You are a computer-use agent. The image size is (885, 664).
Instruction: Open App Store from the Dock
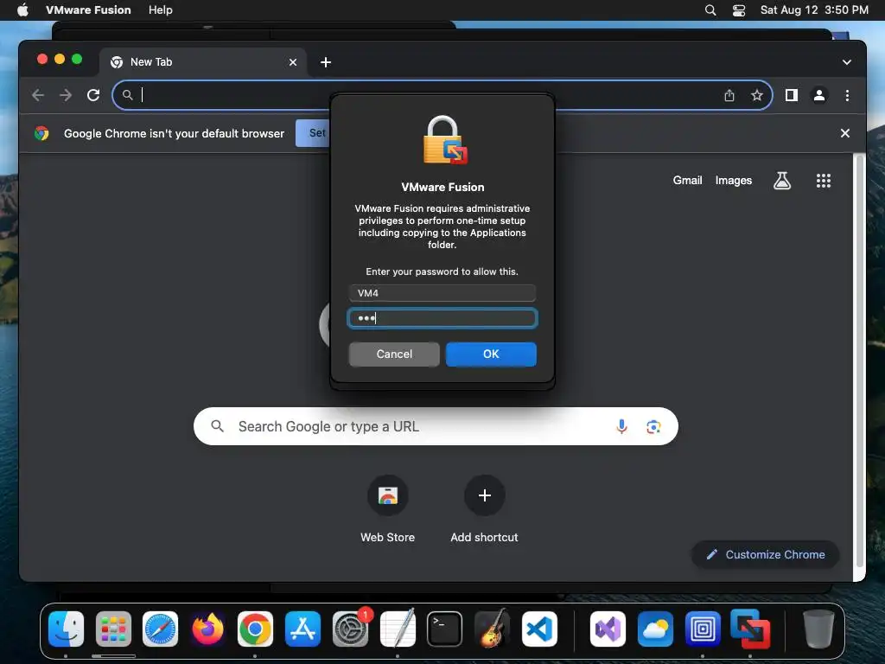point(302,629)
